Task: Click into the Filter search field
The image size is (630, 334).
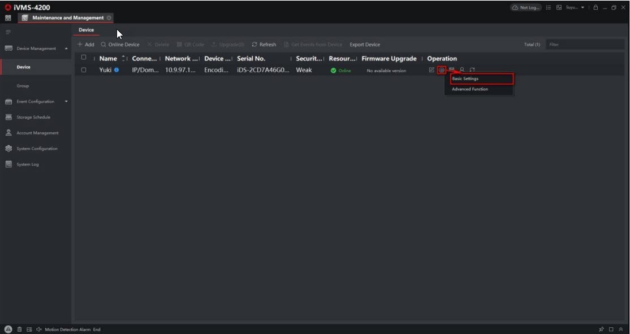Action: point(585,45)
